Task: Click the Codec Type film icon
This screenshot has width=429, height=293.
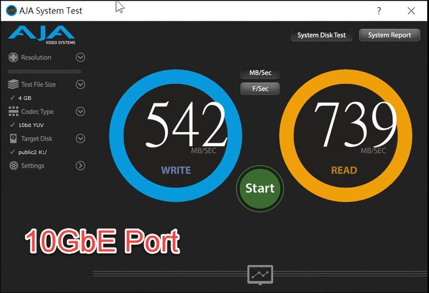Action: [13, 111]
